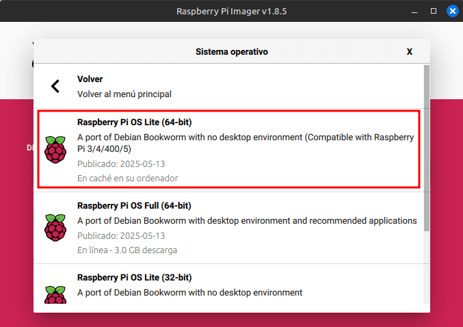Click scrollbar track below the thumb
Viewport: 463px width, 327px height.
point(427,267)
